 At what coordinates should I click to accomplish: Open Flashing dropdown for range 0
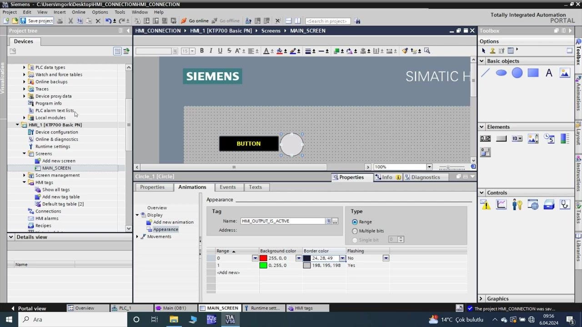(386, 258)
